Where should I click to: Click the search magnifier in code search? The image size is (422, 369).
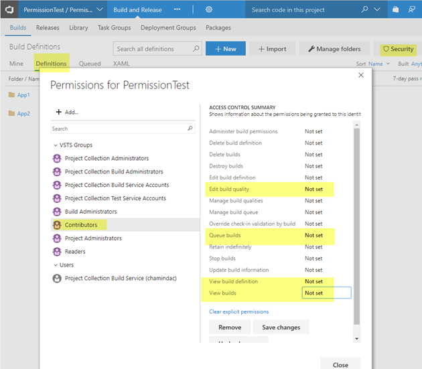pos(364,9)
